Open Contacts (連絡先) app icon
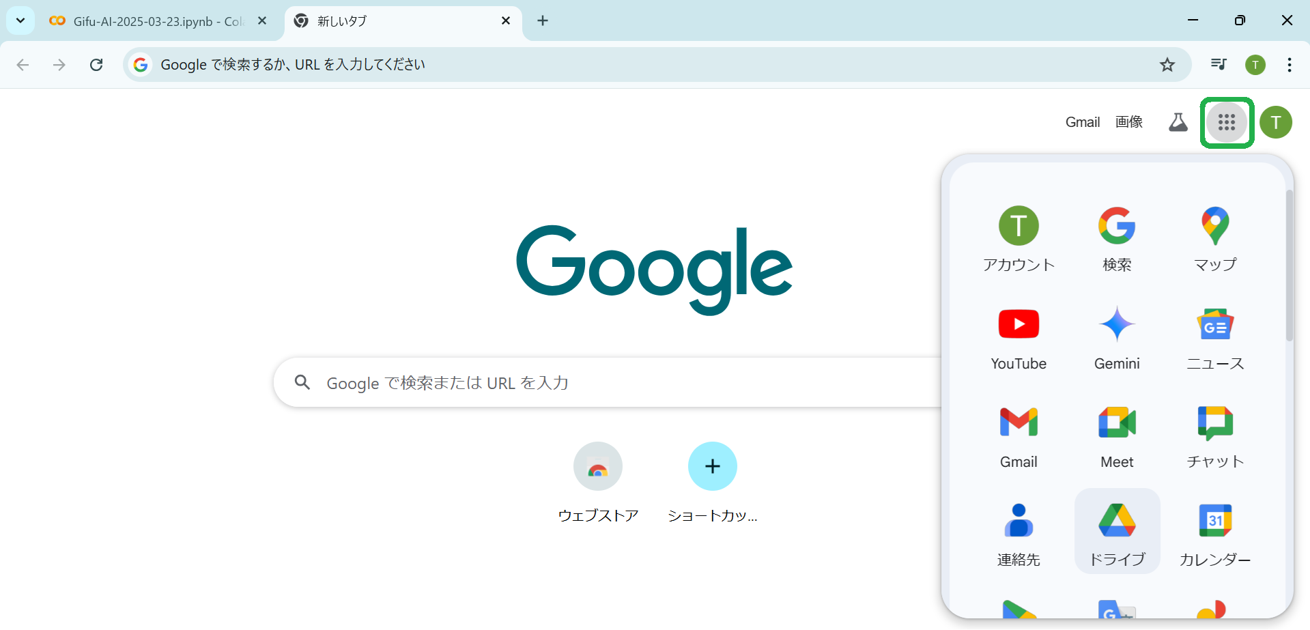The image size is (1310, 630). [x=1019, y=533]
